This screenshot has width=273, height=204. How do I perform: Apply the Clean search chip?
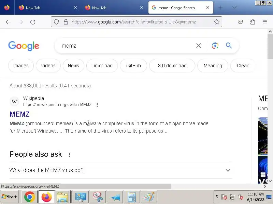243,66
